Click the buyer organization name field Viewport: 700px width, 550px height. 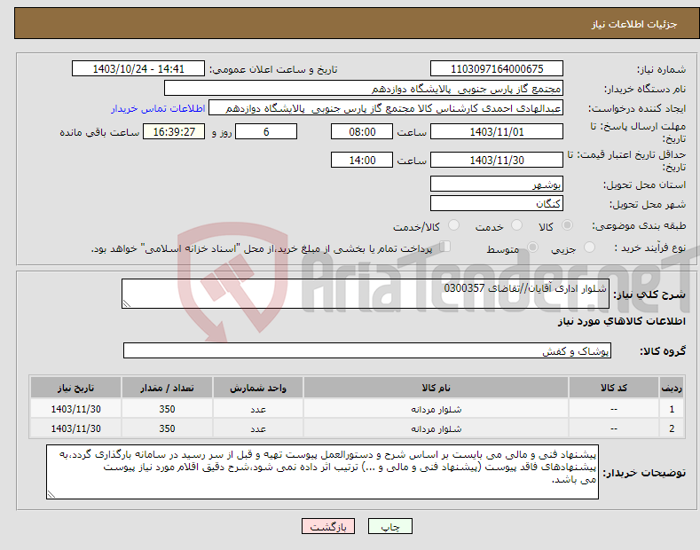pyautogui.click(x=364, y=89)
